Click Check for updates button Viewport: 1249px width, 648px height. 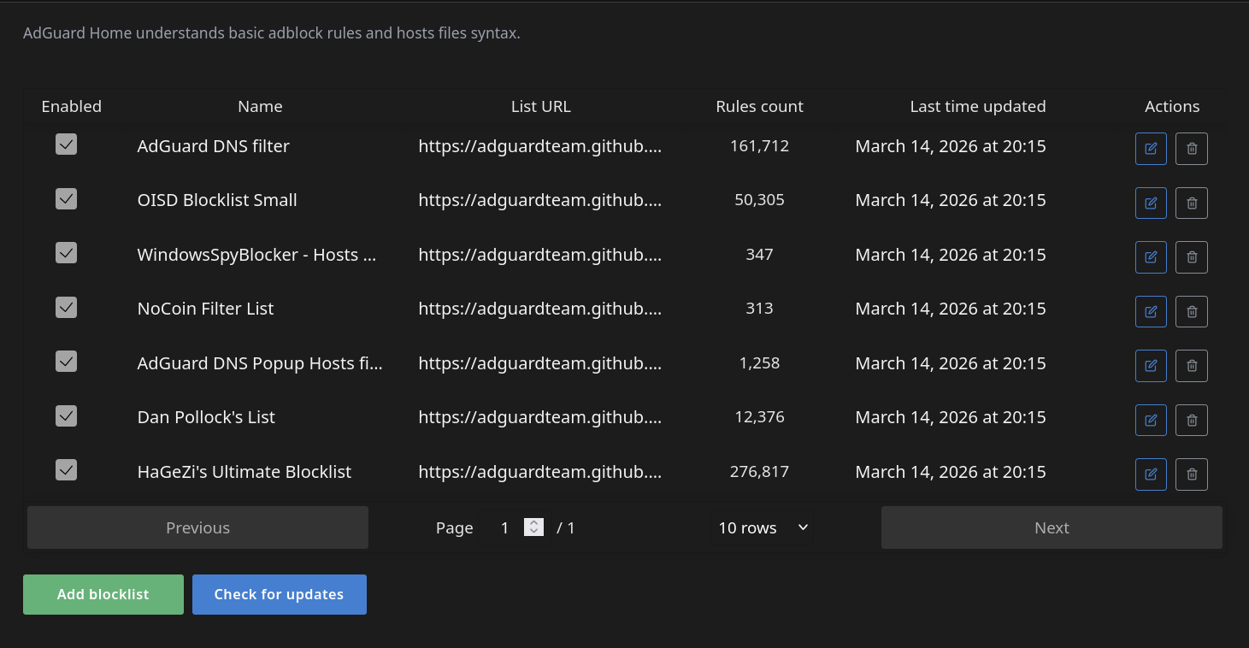[280, 594]
